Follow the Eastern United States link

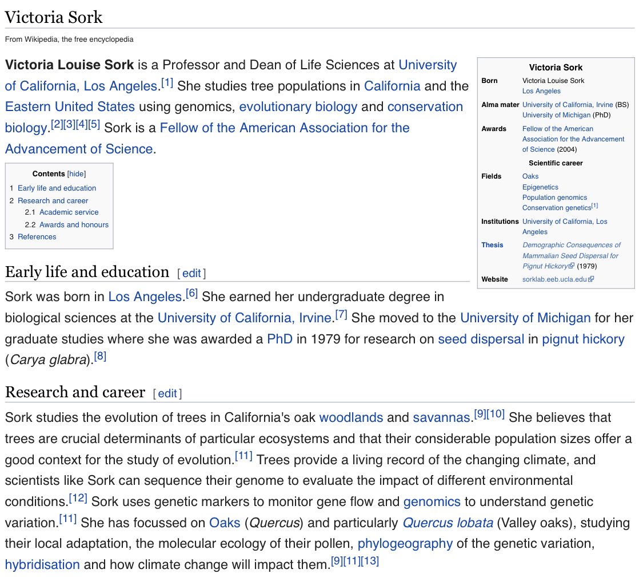pyautogui.click(x=70, y=107)
